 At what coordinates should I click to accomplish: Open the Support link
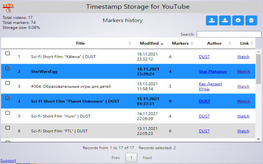(8, 161)
